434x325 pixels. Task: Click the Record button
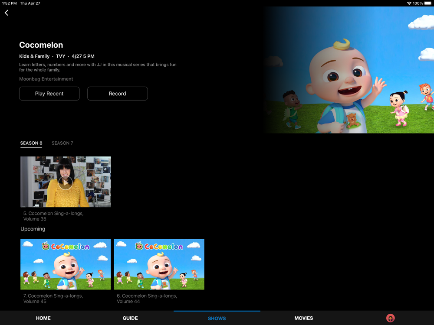[x=117, y=94]
